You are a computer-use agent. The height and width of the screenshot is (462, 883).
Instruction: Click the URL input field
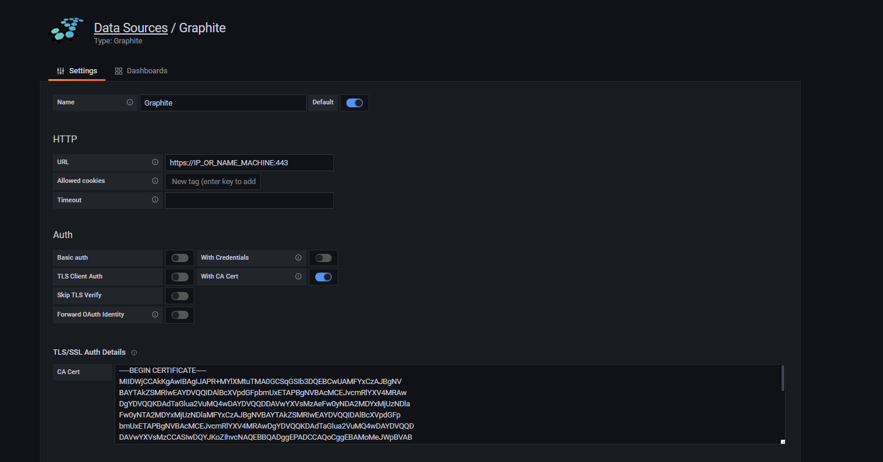click(x=249, y=162)
